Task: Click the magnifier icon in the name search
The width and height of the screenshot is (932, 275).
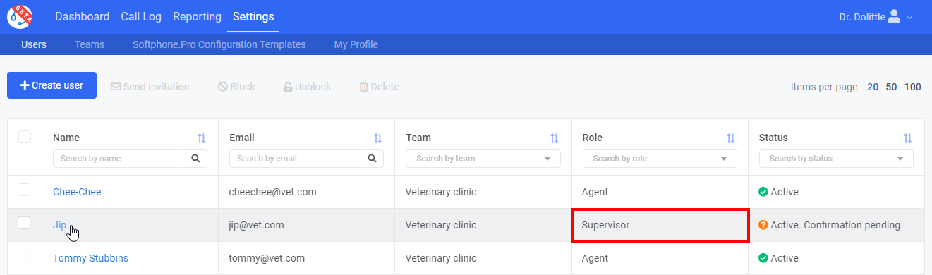Action: [195, 159]
